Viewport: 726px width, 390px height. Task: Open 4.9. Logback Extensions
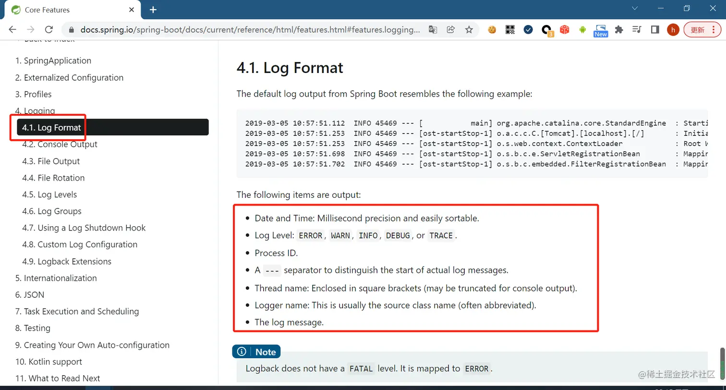click(x=67, y=261)
